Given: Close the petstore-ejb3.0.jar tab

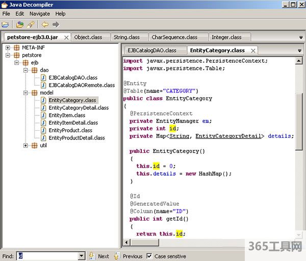Looking at the screenshot, I should [65, 37].
